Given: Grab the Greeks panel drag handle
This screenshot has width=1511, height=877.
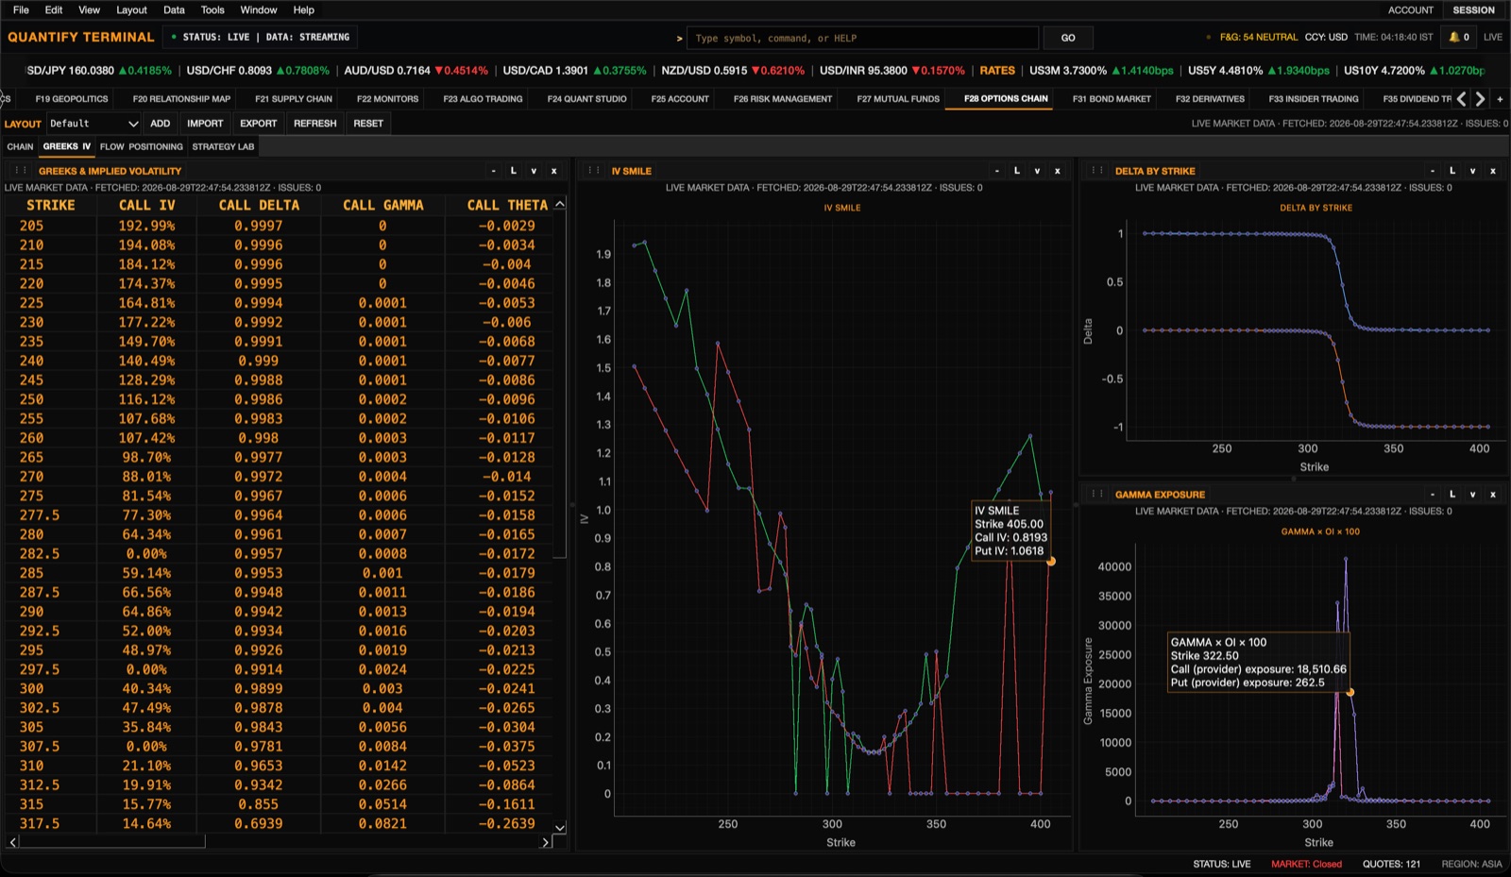Looking at the screenshot, I should click(x=19, y=171).
